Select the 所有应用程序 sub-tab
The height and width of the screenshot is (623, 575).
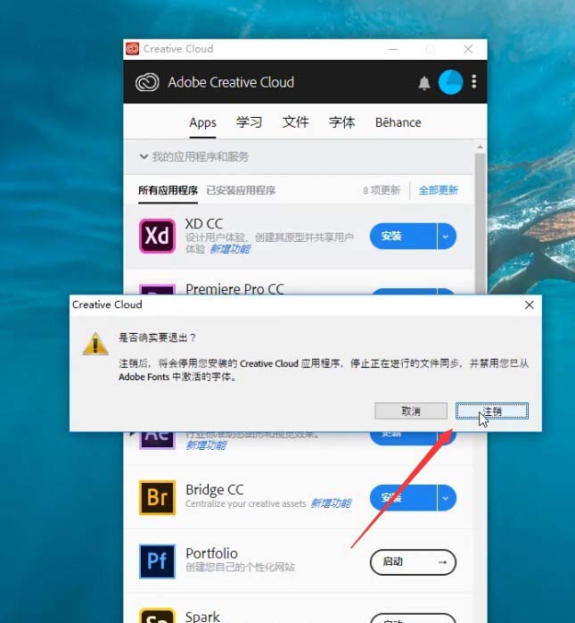168,190
